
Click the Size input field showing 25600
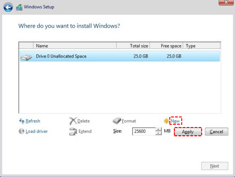tap(144, 131)
